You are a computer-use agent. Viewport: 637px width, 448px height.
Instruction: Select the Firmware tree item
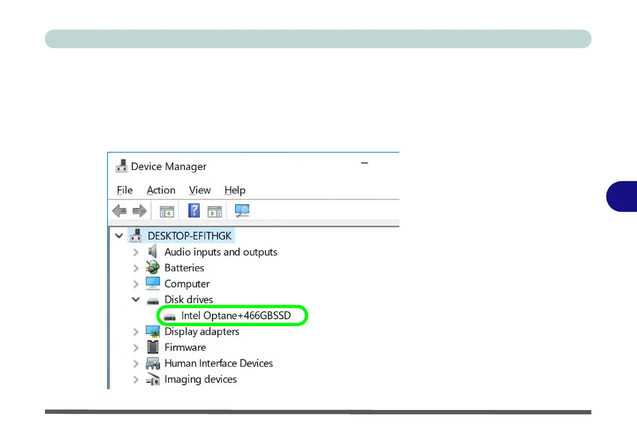click(185, 347)
